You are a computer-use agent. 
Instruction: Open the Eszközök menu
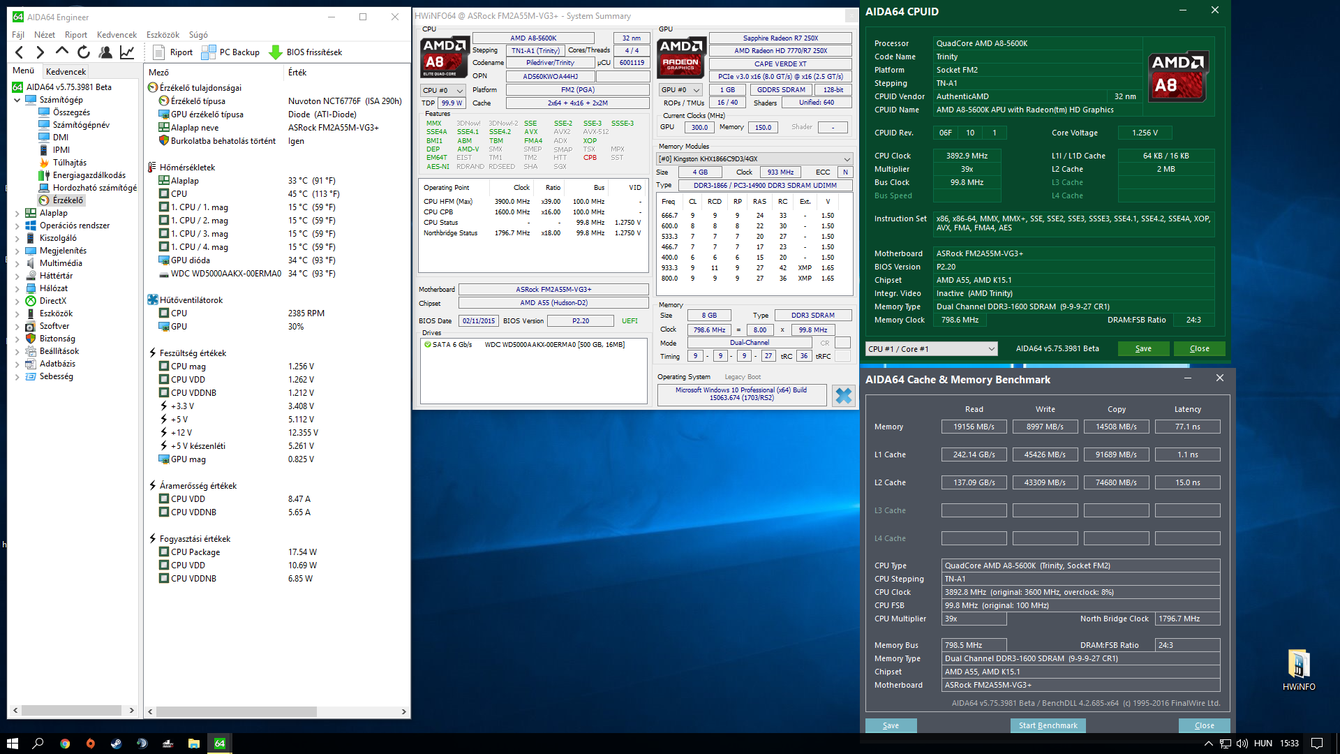tap(163, 35)
